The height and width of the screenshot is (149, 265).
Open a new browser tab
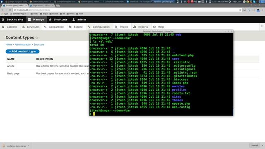tap(58, 5)
